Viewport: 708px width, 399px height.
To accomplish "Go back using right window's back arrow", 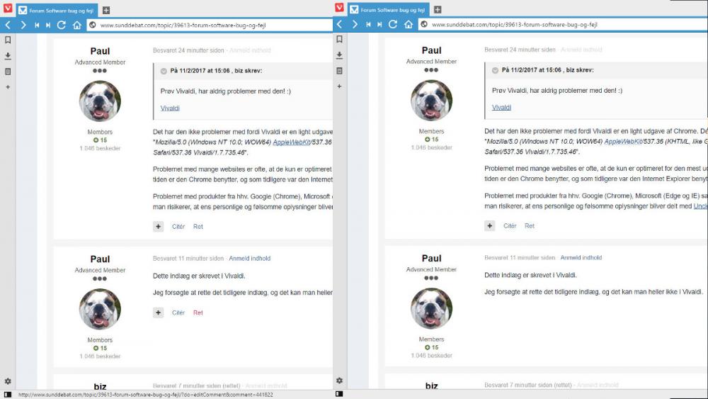I will point(339,25).
